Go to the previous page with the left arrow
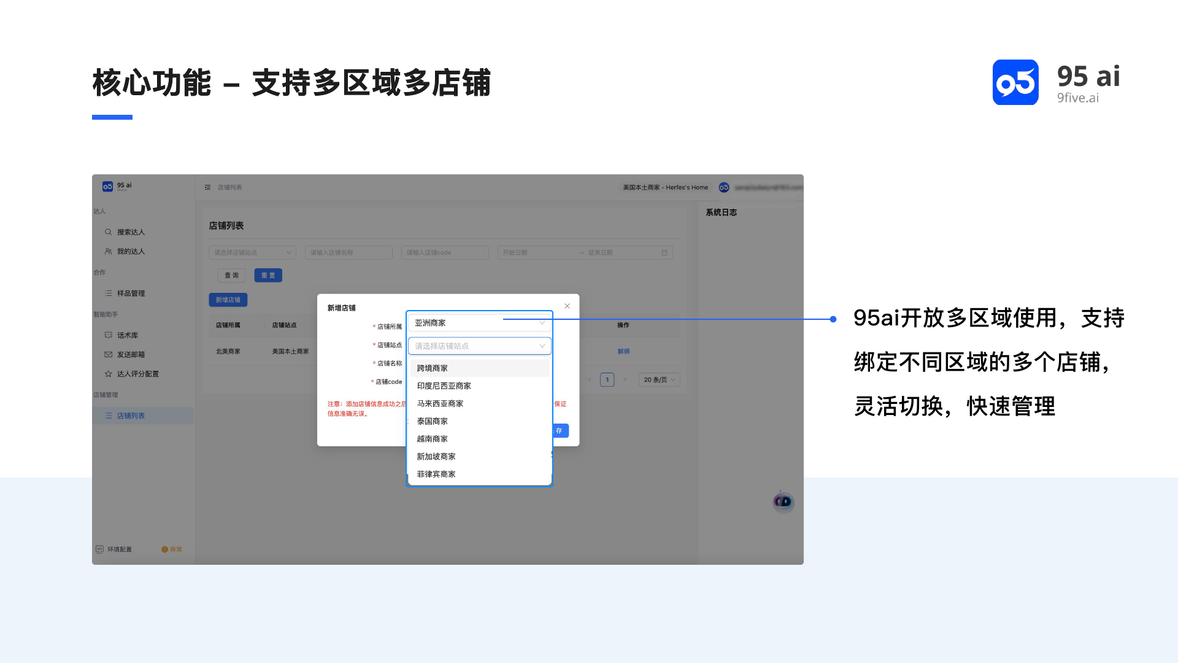Viewport: 1178px width, 663px height. 590,379
